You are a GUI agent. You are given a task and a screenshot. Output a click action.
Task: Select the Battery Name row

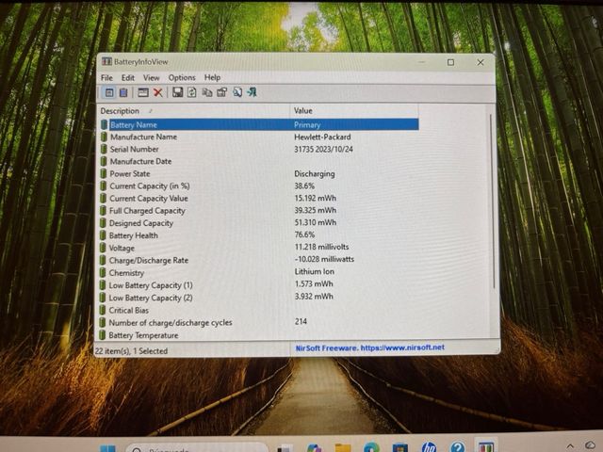[259, 124]
